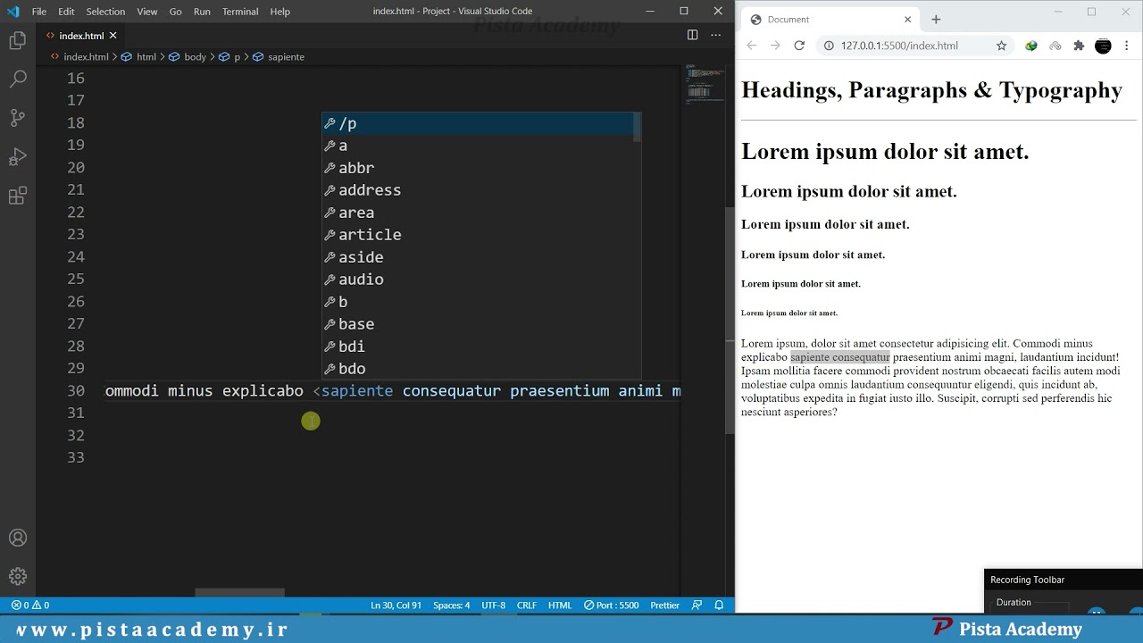The width and height of the screenshot is (1143, 643).
Task: View site information icon in address bar
Action: 829,46
